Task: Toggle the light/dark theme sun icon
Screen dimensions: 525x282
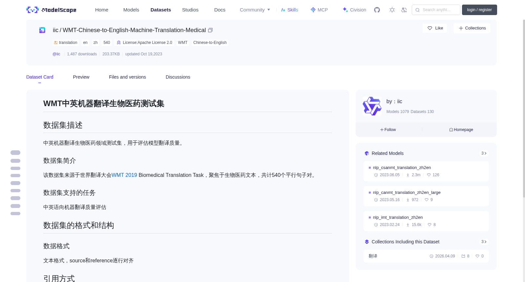Action: tap(392, 10)
